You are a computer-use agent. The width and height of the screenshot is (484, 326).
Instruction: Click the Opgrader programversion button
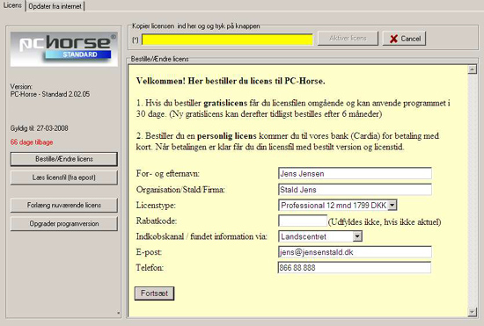point(64,224)
